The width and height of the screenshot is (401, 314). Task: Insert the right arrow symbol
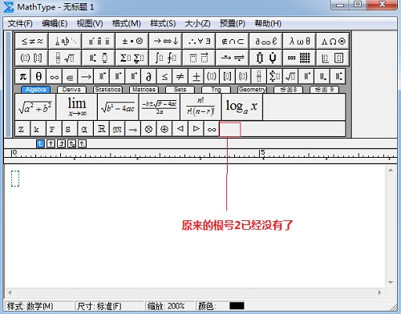point(86,77)
